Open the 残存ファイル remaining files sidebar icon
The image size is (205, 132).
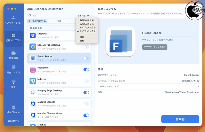[13, 67]
